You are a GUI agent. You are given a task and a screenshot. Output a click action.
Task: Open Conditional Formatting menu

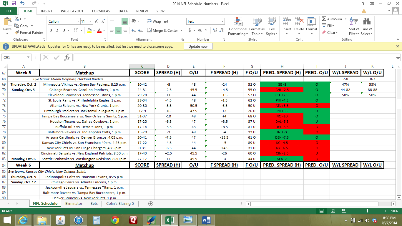238,26
